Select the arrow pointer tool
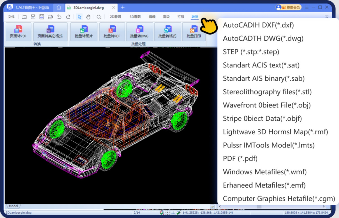Image resolution: width=339 pixels, height=218 pixels. click(79, 17)
